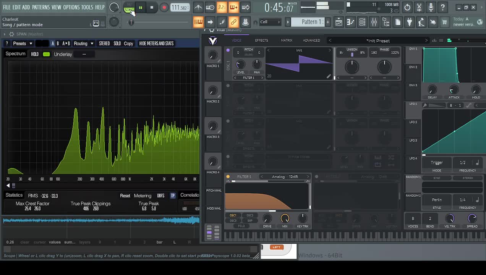Toggle the red record button
486x275 pixels.
tap(164, 7)
